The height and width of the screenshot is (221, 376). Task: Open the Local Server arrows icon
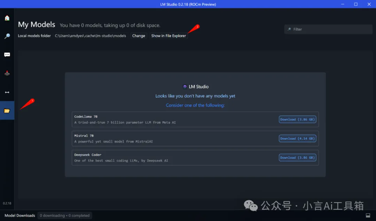7,92
